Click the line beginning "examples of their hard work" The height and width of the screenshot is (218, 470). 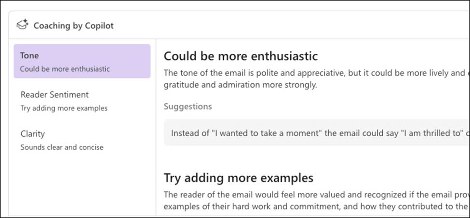point(316,206)
